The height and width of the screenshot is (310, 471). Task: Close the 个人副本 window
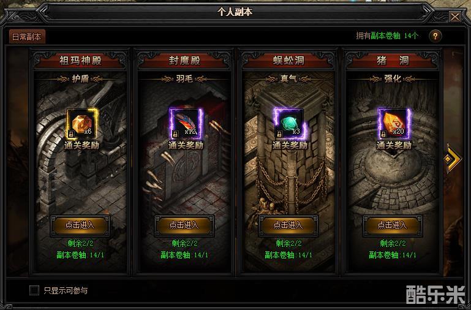click(455, 17)
